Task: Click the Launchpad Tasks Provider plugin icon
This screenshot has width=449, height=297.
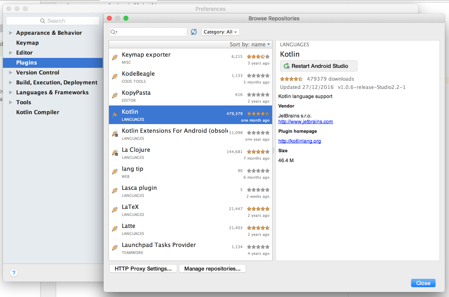Action: click(x=115, y=247)
